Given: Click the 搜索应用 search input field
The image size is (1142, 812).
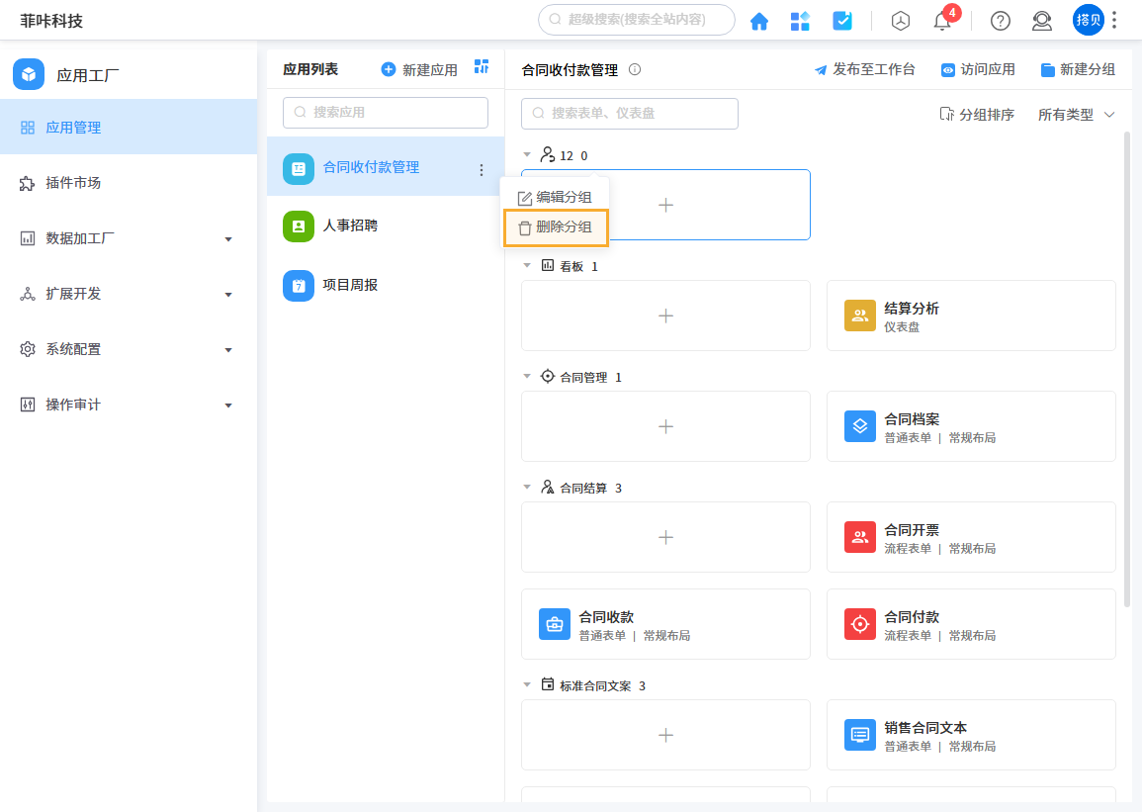Looking at the screenshot, I should [385, 112].
